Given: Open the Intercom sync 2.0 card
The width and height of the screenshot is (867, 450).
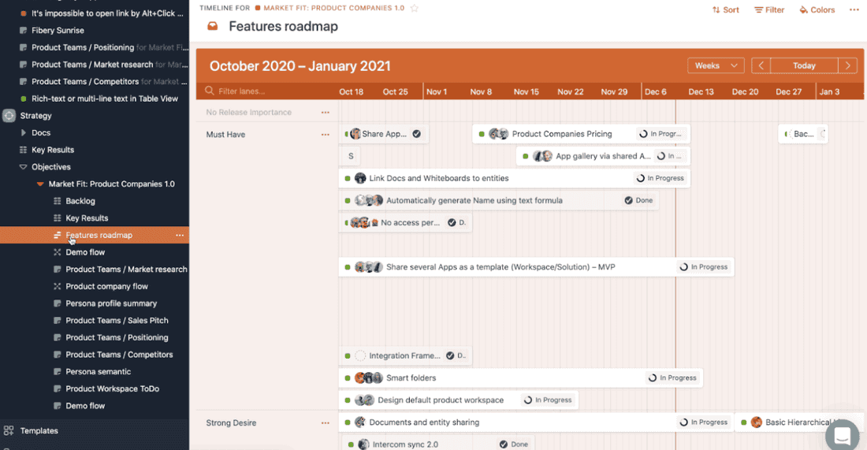Looking at the screenshot, I should [437, 444].
